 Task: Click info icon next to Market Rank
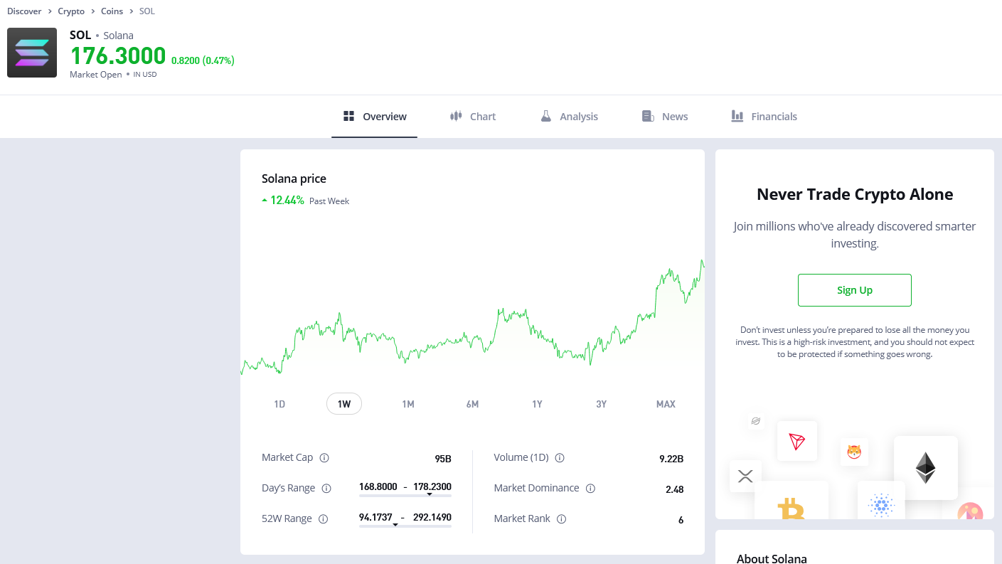pos(561,519)
